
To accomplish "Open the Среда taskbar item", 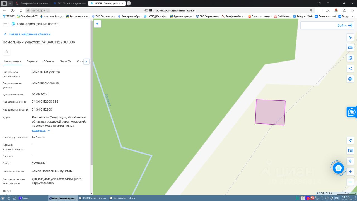I will tap(24, 198).
